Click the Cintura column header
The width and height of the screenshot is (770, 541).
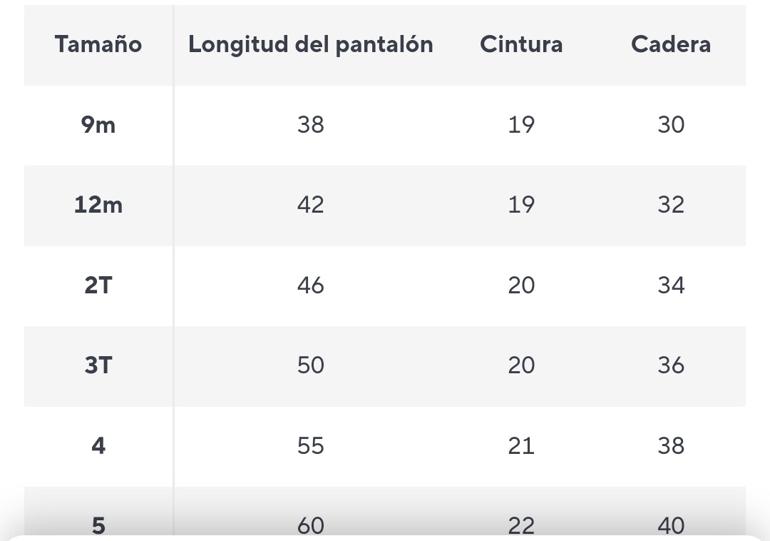(521, 44)
